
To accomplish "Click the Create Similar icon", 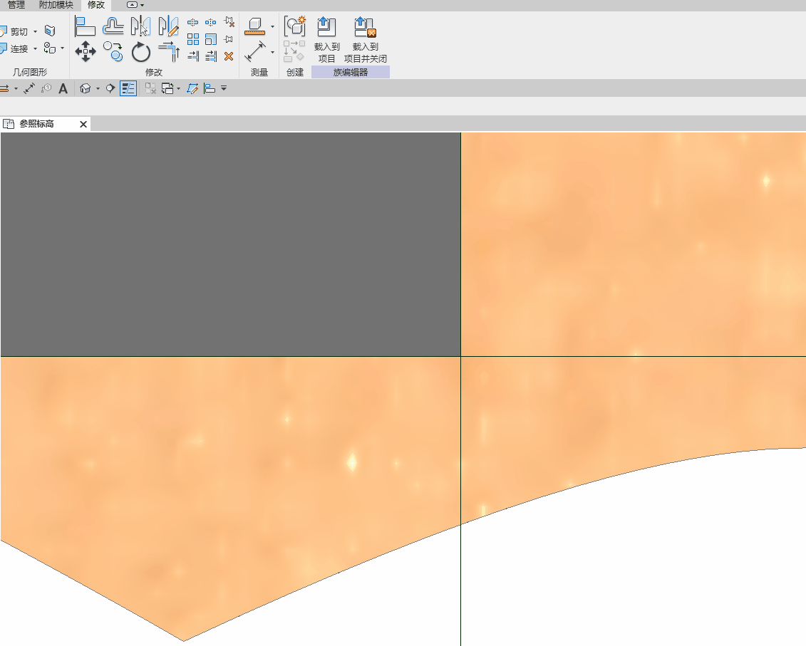I will [295, 26].
